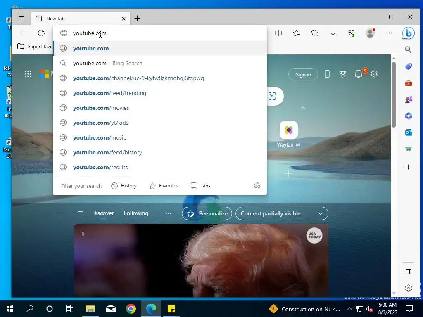Open notifications bell with 5 badge
The image size is (423, 317).
(x=359, y=73)
